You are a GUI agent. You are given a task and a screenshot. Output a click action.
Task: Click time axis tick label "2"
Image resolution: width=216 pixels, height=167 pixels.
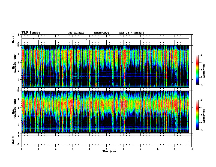(x=56, y=149)
